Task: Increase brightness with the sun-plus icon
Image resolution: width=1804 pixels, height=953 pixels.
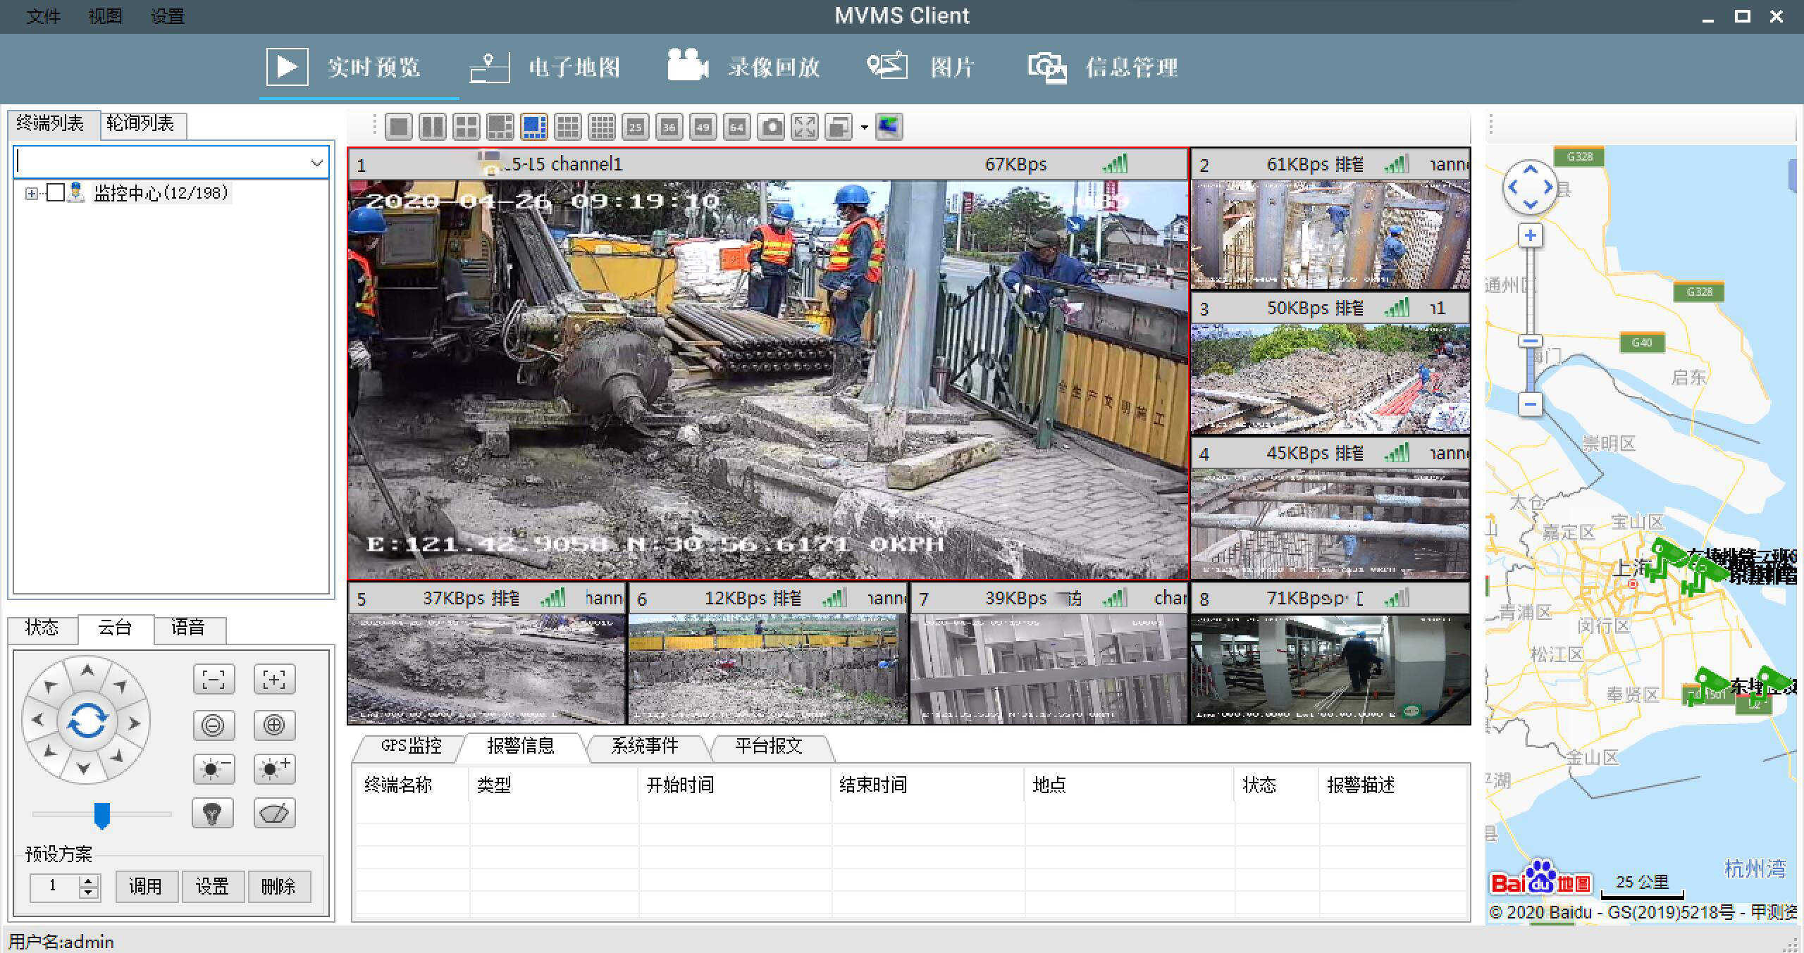Action: (x=273, y=769)
